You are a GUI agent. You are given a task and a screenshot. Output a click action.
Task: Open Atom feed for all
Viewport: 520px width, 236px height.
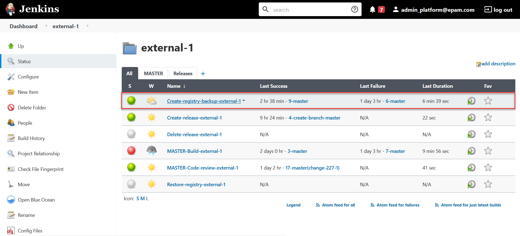[x=335, y=205]
